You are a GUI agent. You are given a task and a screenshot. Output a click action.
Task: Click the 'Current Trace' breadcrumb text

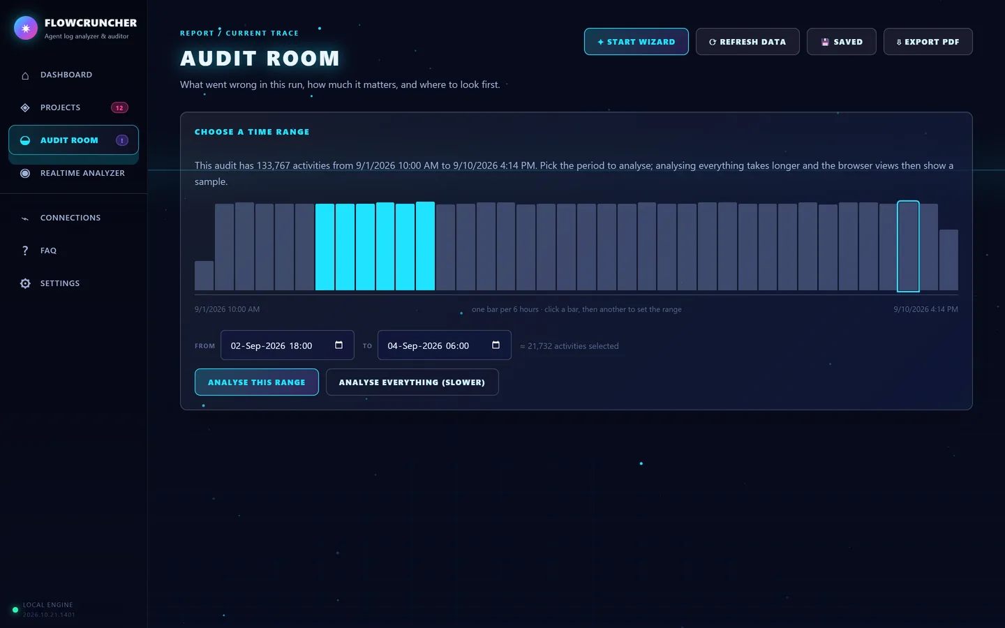click(x=262, y=33)
